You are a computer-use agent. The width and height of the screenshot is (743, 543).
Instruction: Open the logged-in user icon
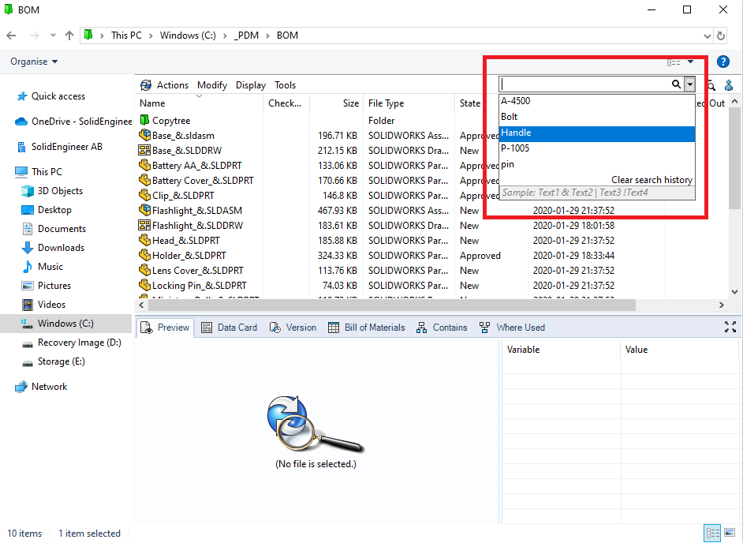click(729, 85)
